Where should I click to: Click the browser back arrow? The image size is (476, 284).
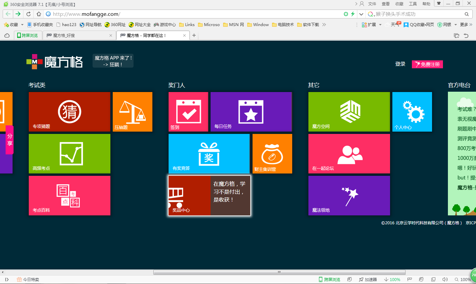(8, 14)
